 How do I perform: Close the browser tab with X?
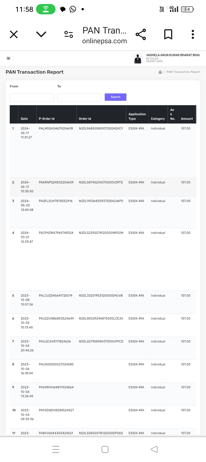click(x=14, y=35)
